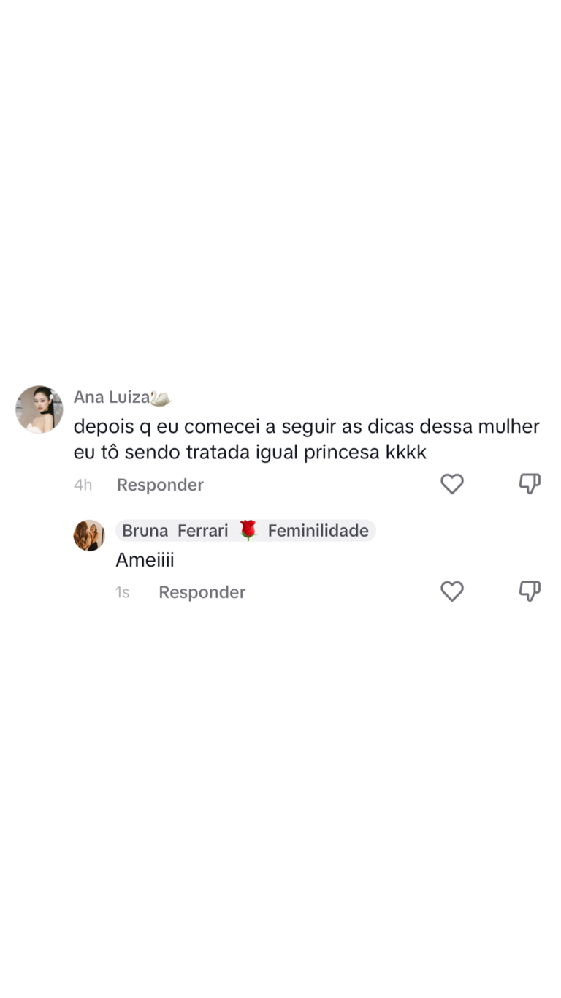
Task: Open the Ana Luiza username link
Action: (112, 398)
